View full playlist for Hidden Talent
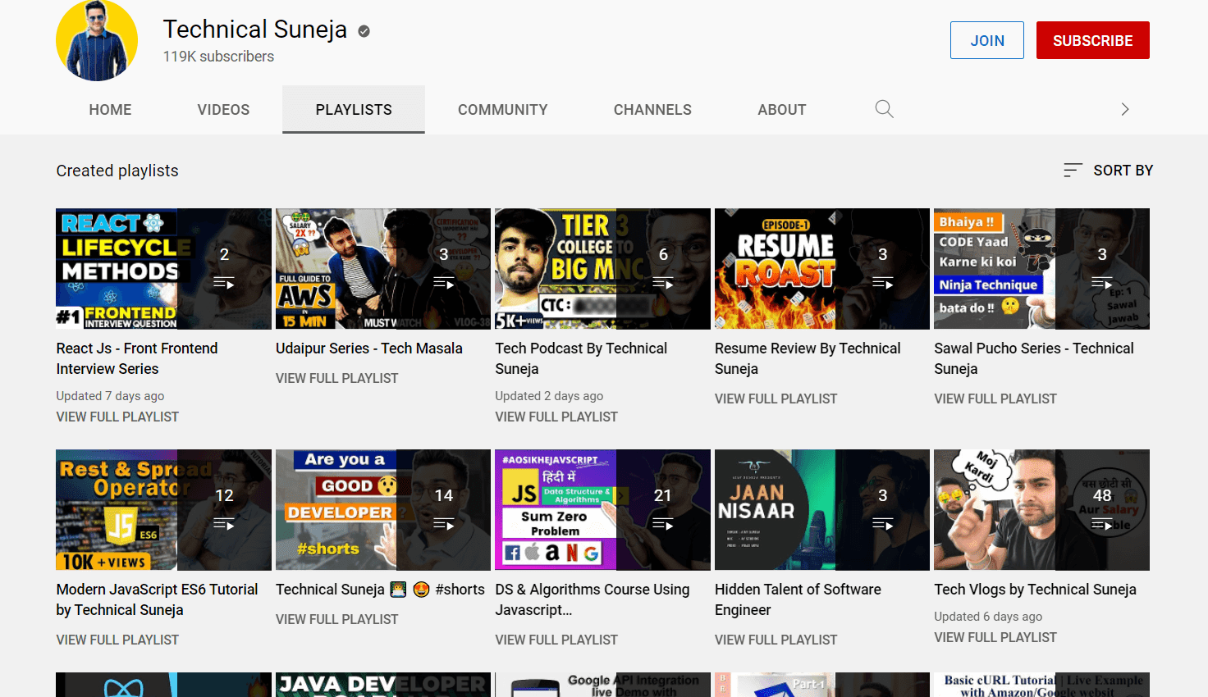 (x=776, y=640)
